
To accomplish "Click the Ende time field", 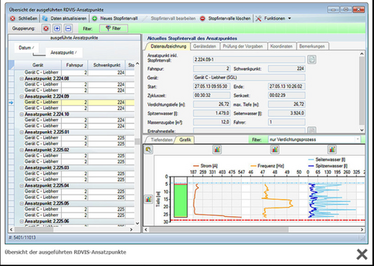I will click(287, 87).
